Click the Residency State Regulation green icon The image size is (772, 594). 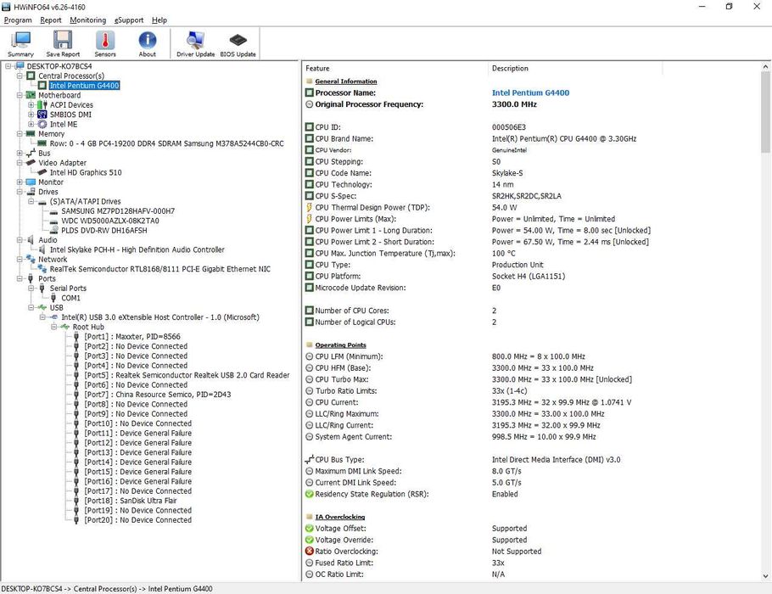pyautogui.click(x=309, y=494)
